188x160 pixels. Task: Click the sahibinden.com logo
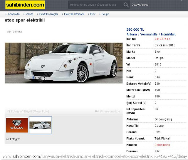pyautogui.click(x=25, y=5)
